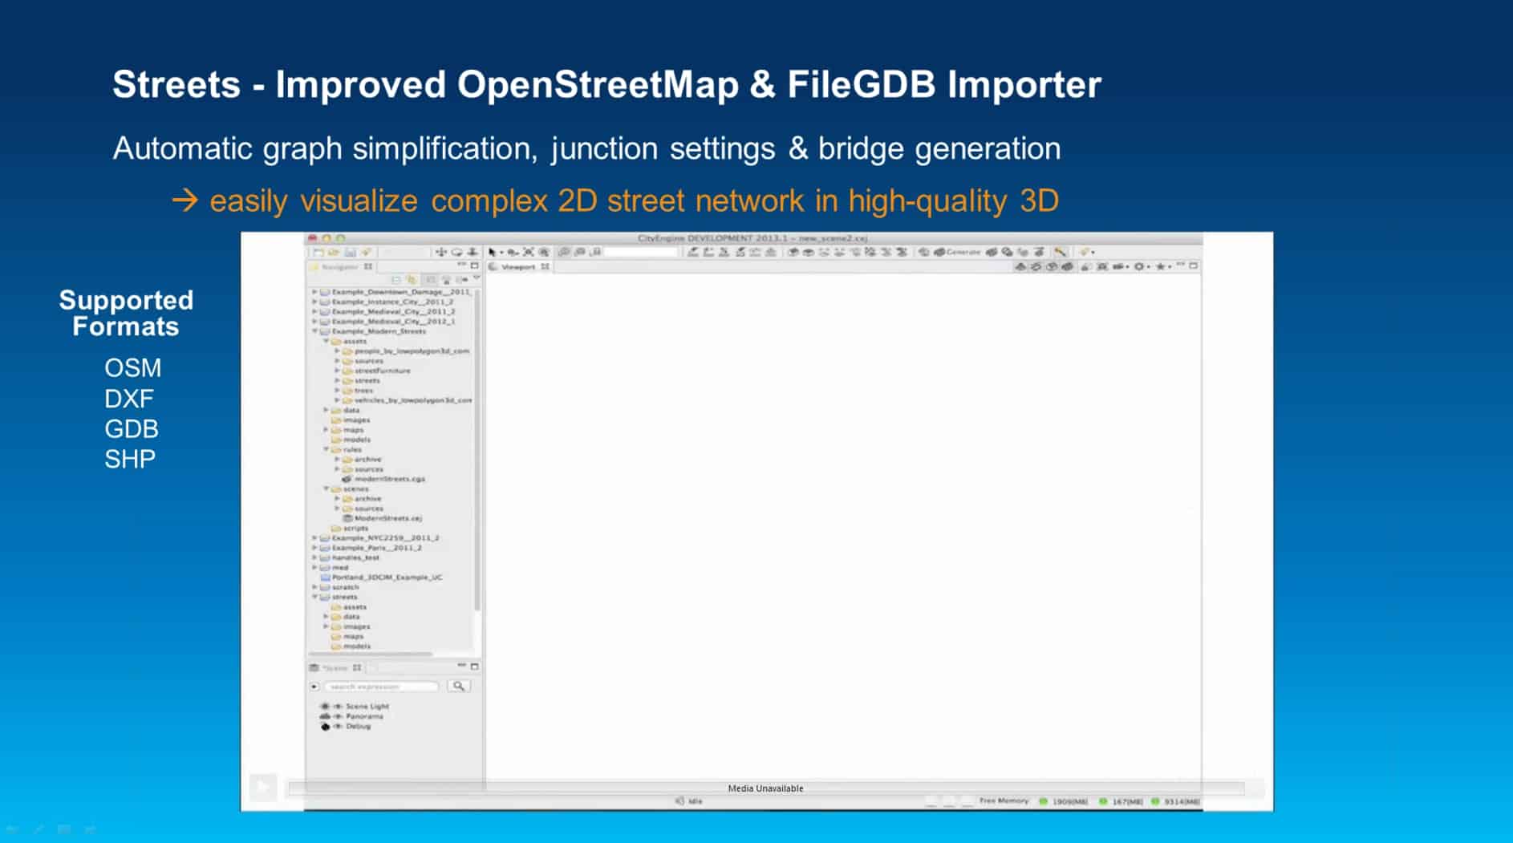Click the Generate button in the toolbar
Screen dimensions: 1513x843
(x=957, y=252)
